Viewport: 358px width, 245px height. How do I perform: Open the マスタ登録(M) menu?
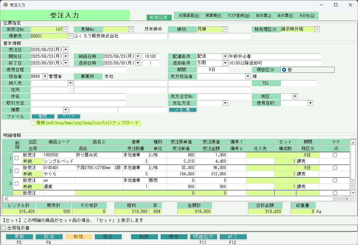(x=238, y=16)
